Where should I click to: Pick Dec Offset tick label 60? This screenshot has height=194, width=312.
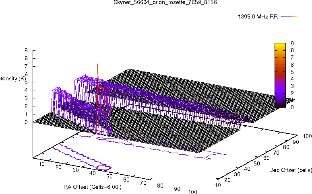tap(267, 158)
